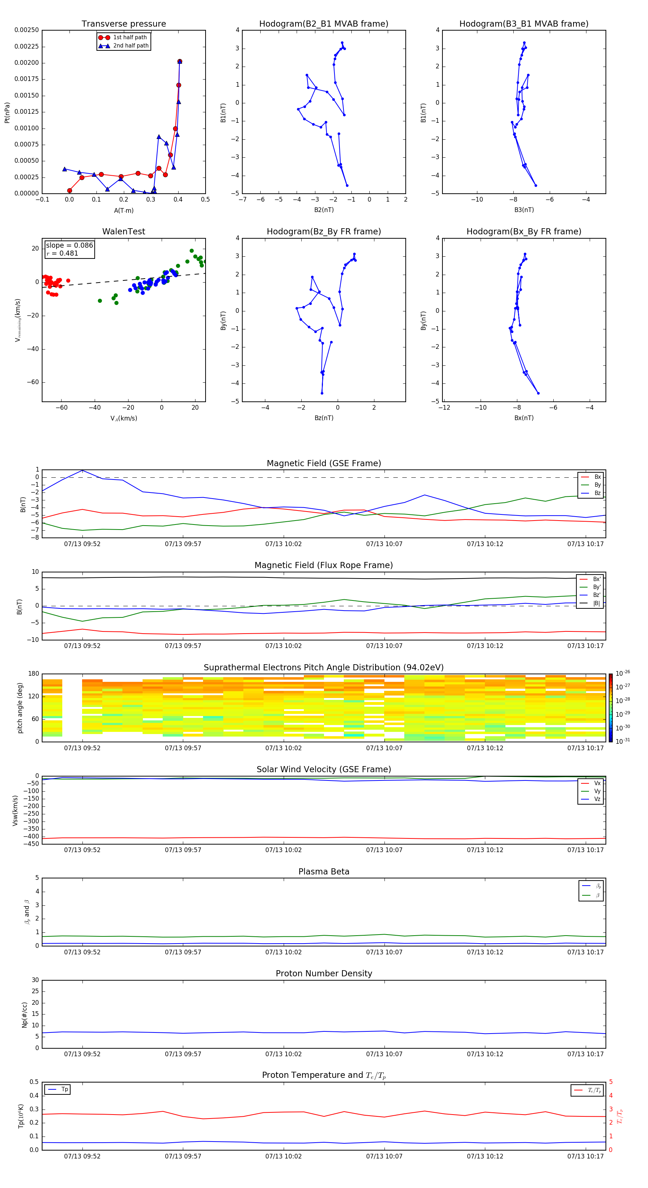This screenshot has height=1188, width=648.
Task: Click 'Np(#/cc)' y-axis label
Action: point(24,1014)
